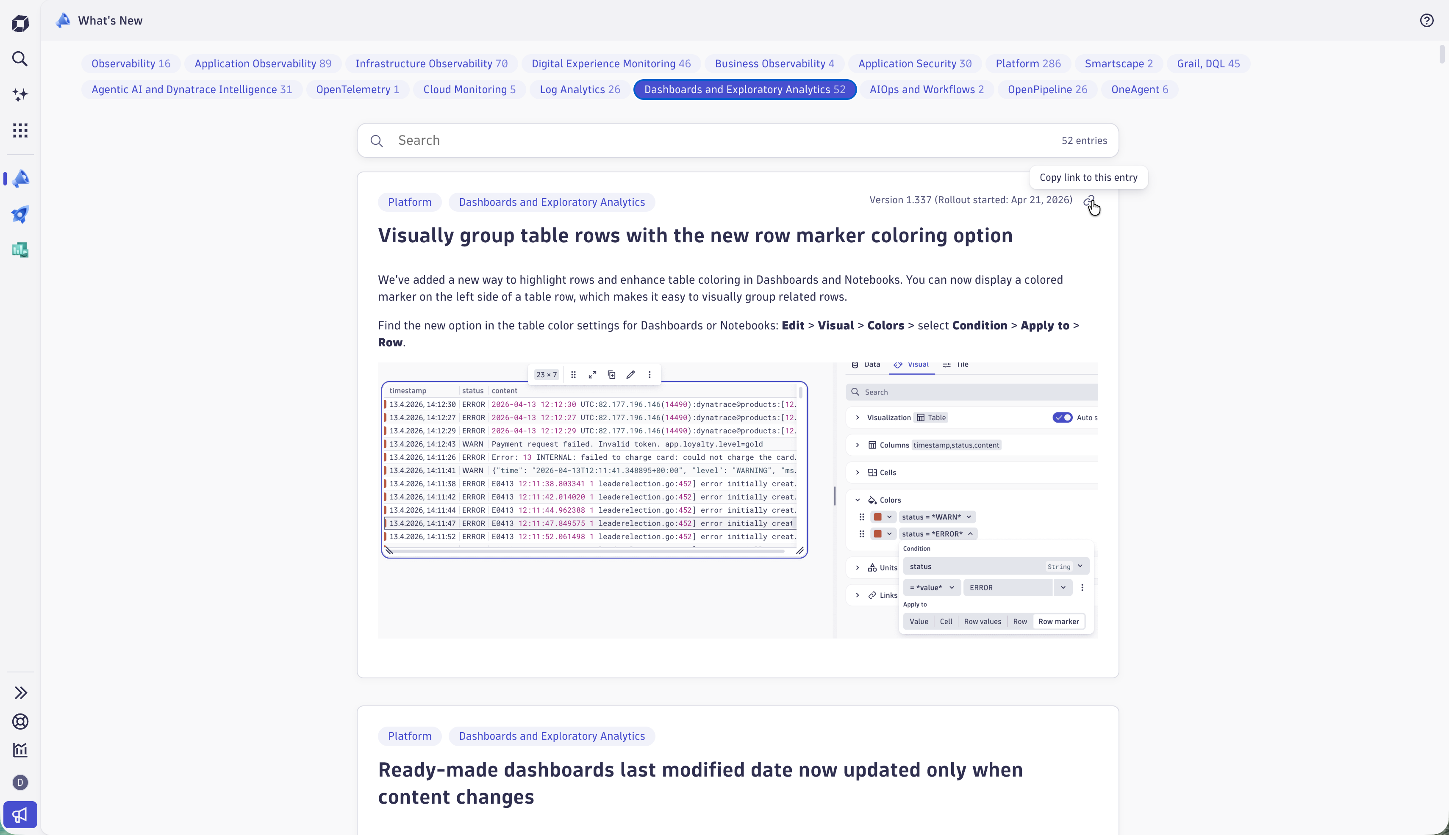The image size is (1449, 835).
Task: Filter by Platform 286 chip
Action: pyautogui.click(x=1028, y=64)
